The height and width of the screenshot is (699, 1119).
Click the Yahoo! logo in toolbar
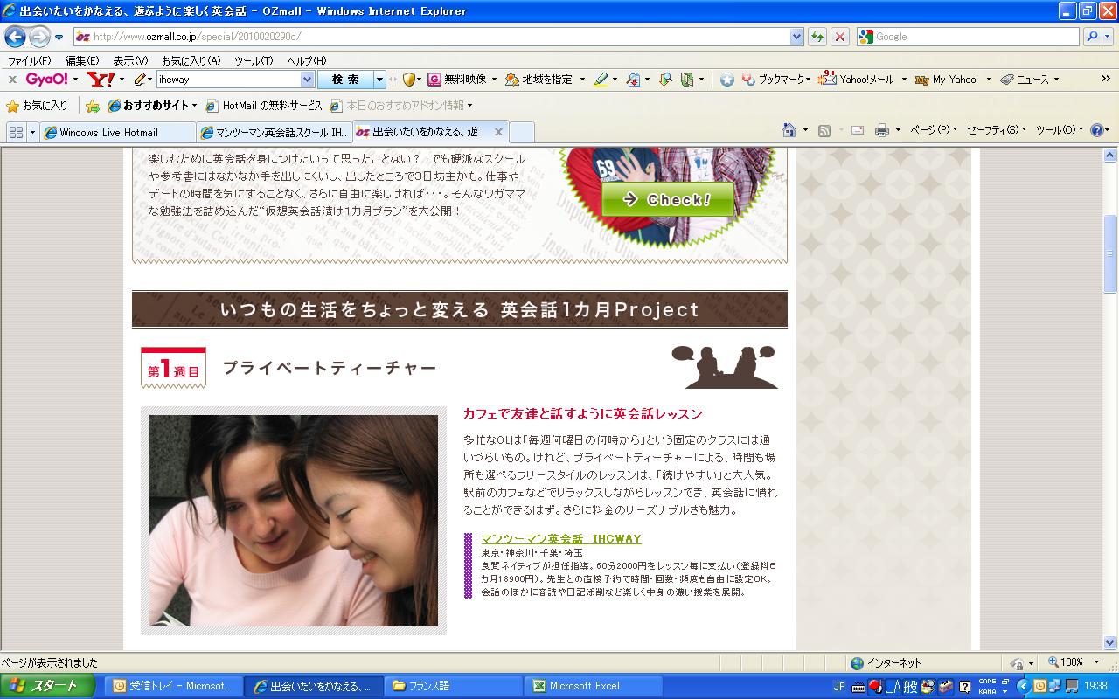point(101,80)
